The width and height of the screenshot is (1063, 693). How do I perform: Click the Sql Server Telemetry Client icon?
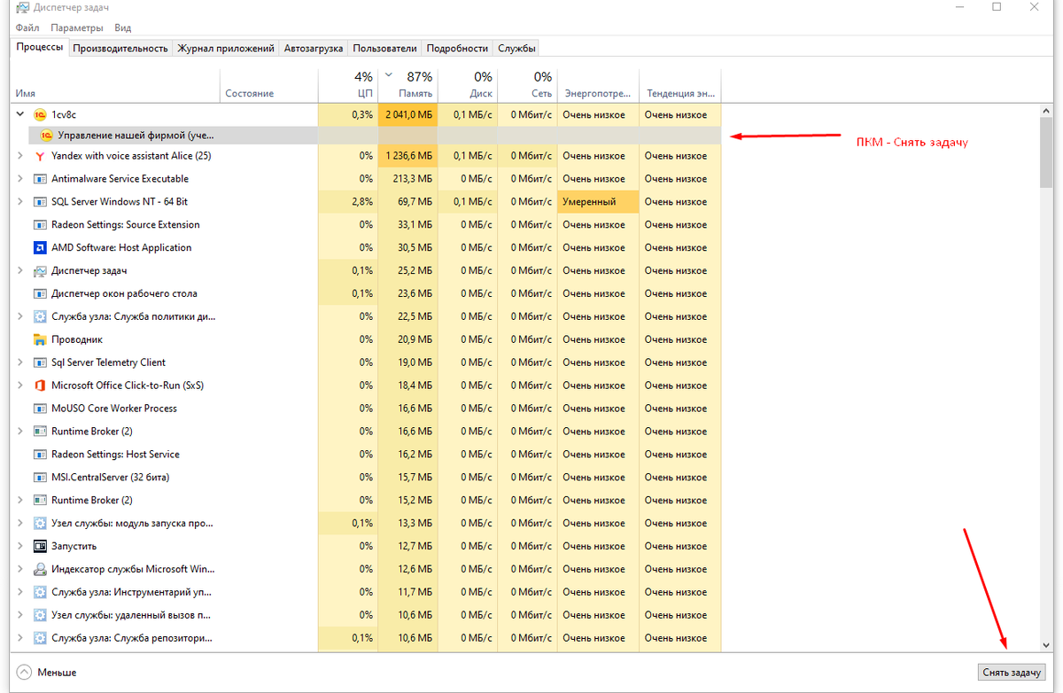click(x=39, y=362)
